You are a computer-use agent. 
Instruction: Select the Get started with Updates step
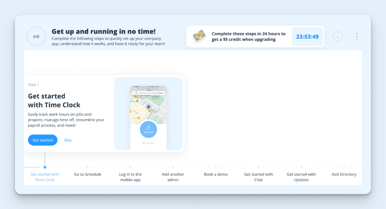[x=301, y=177]
